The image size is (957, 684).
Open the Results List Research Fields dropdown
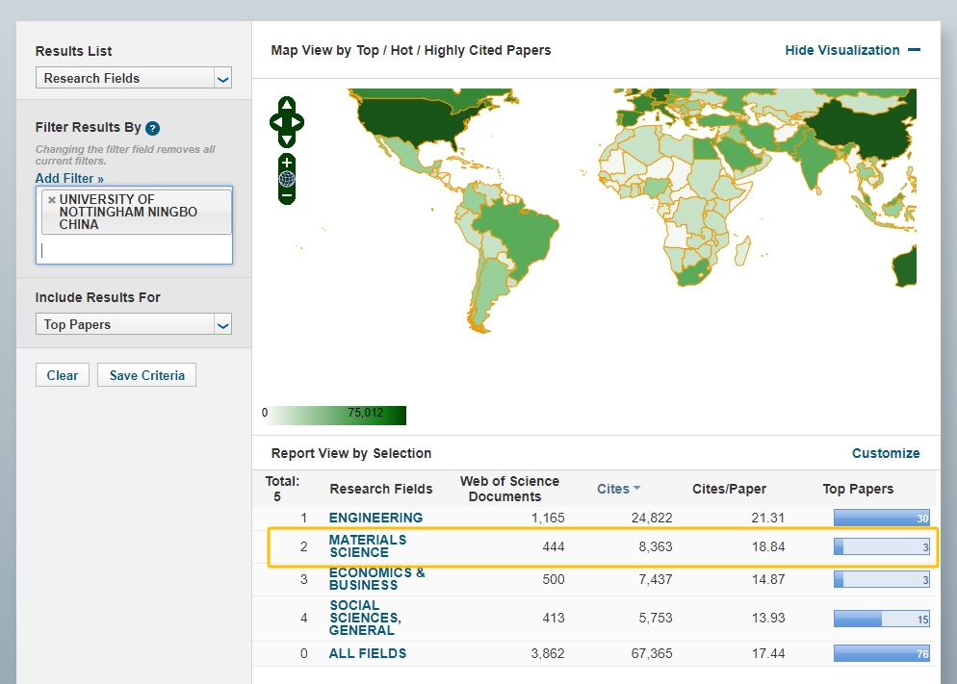(134, 78)
